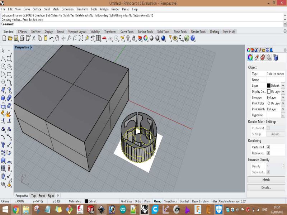This screenshot has width=287, height=215.
Task: Click the Save diskette icon
Action: 16,38
